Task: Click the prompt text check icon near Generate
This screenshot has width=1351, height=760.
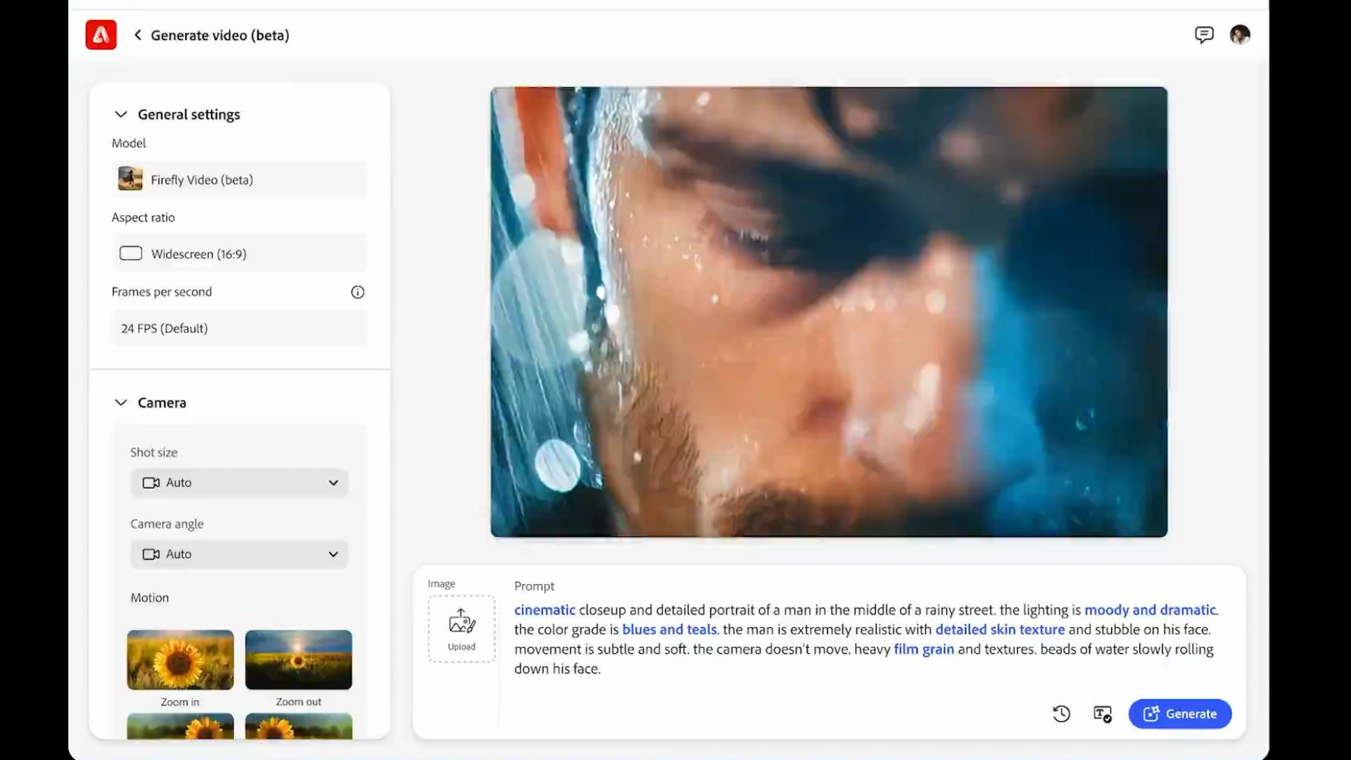Action: [1102, 714]
